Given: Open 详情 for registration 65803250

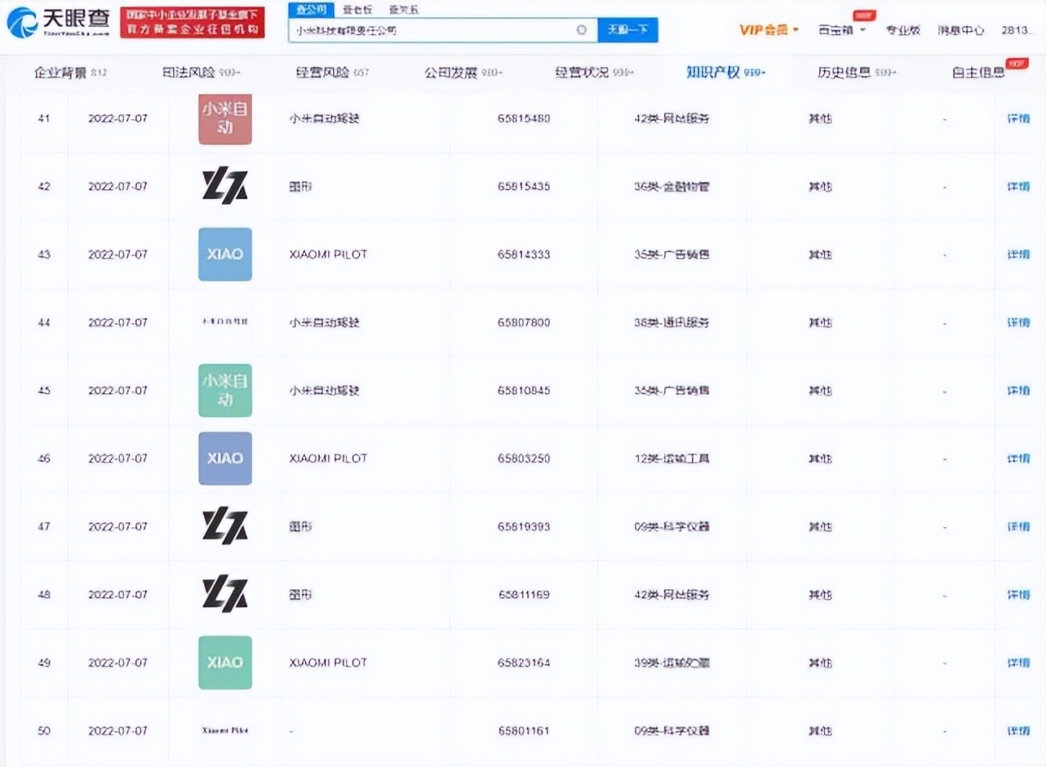Looking at the screenshot, I should [1018, 459].
